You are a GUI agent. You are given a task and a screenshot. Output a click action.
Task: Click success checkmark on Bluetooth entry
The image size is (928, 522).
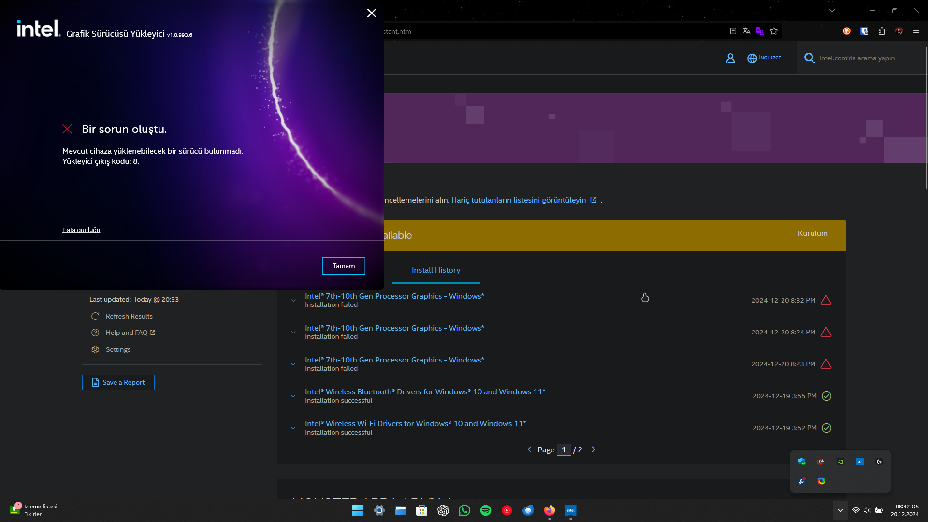(826, 396)
